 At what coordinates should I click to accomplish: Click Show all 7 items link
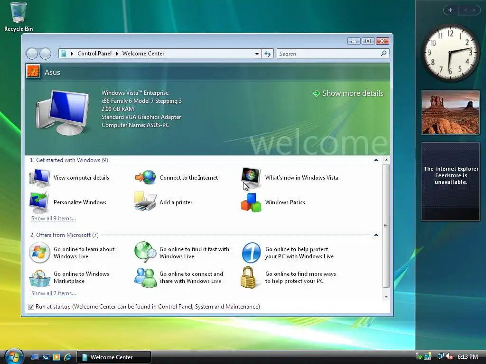point(54,293)
